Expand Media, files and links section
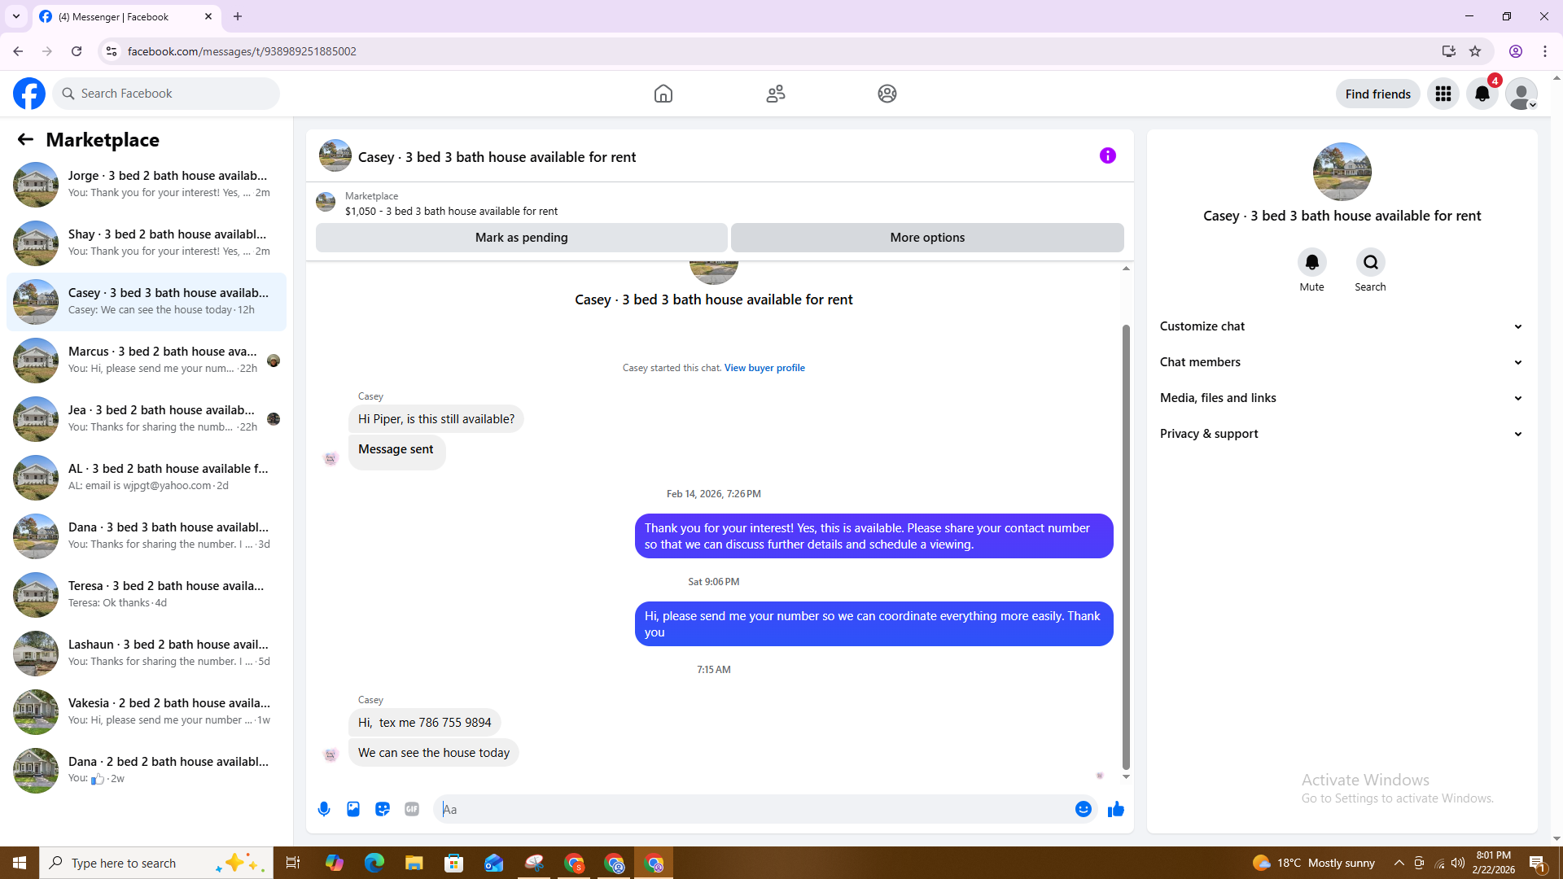 pos(1342,398)
